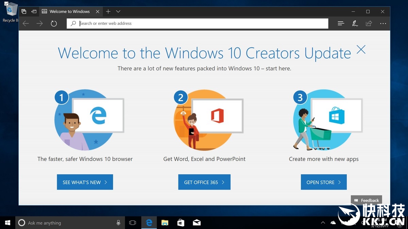This screenshot has height=229, width=408.
Task: Click the SEE WHAT'S NEW button
Action: (85, 182)
